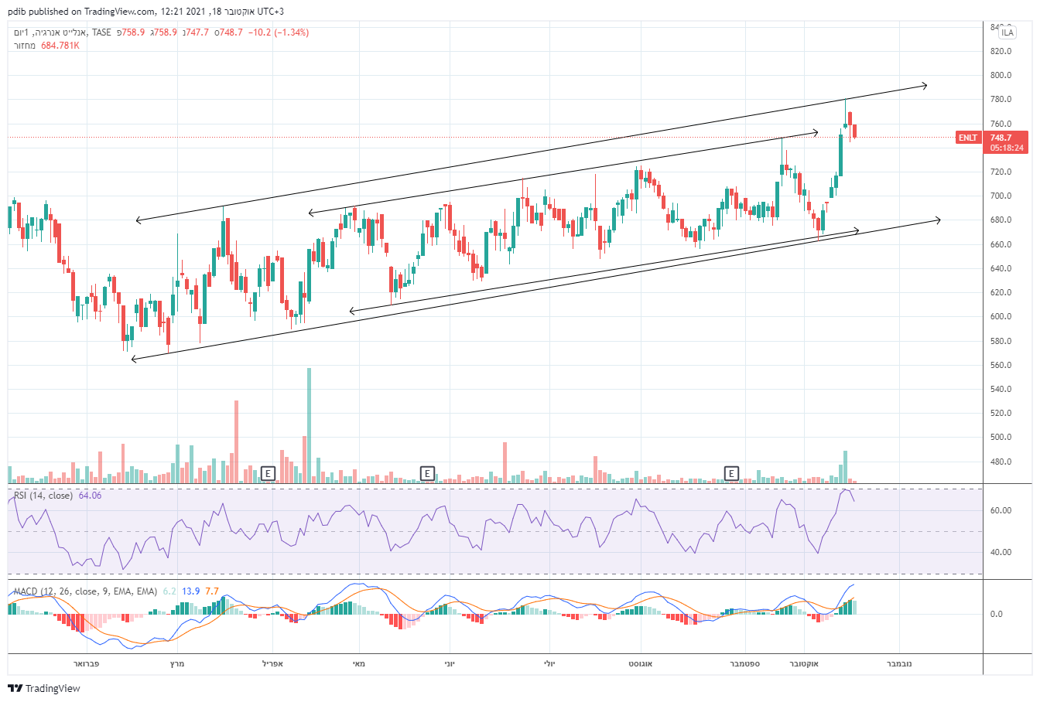Click the MACD line value 13.9
The height and width of the screenshot is (702, 1040).
[x=191, y=591]
